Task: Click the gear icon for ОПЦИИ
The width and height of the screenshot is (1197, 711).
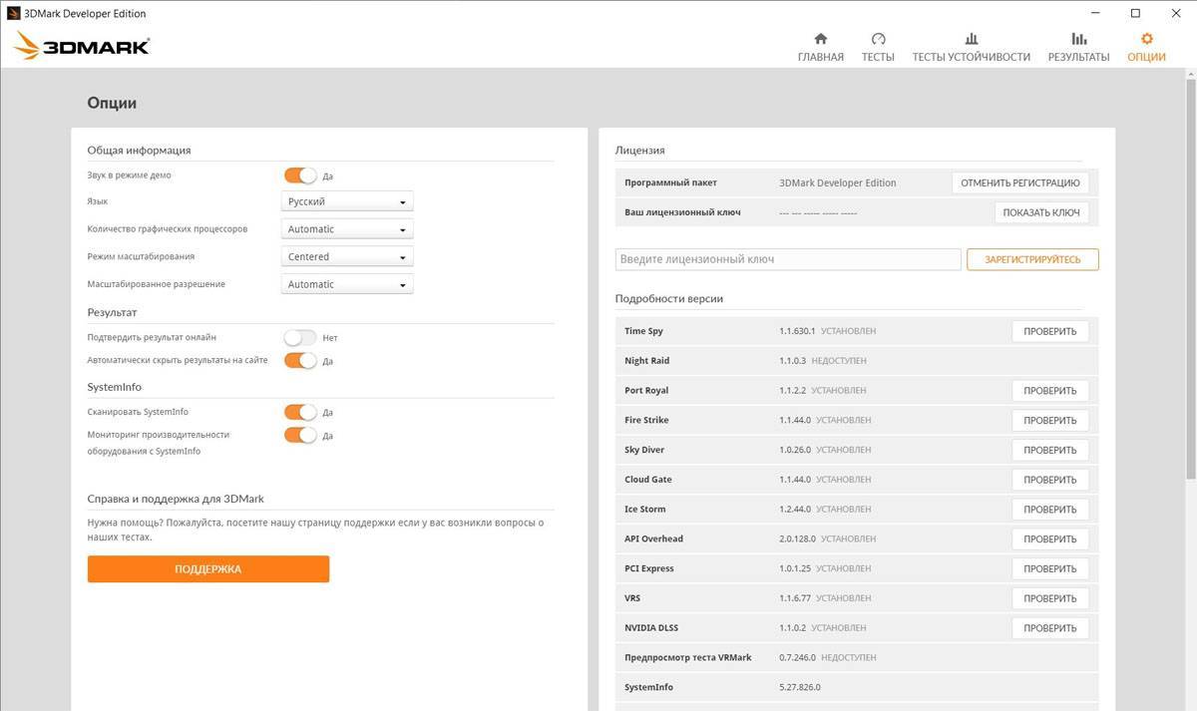Action: pyautogui.click(x=1146, y=39)
